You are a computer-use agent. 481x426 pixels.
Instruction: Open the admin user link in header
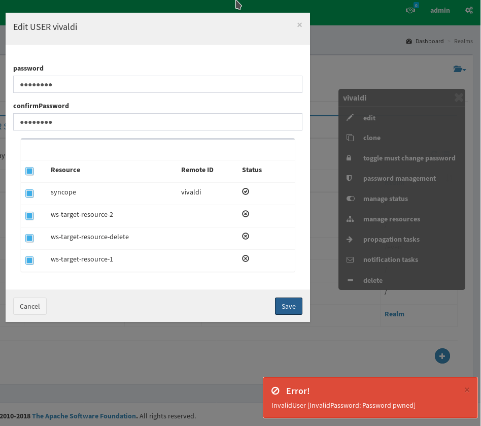tap(440, 11)
